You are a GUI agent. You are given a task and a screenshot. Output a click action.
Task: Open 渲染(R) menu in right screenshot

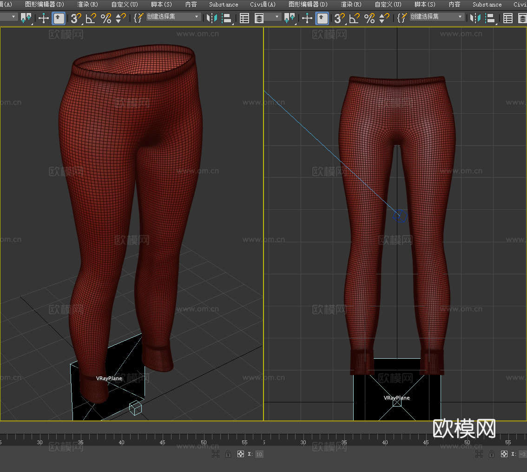351,4
